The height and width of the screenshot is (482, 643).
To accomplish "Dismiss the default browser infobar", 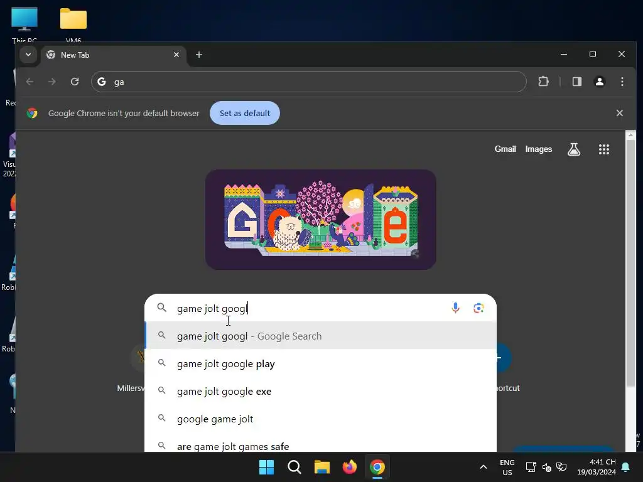I will [x=620, y=113].
